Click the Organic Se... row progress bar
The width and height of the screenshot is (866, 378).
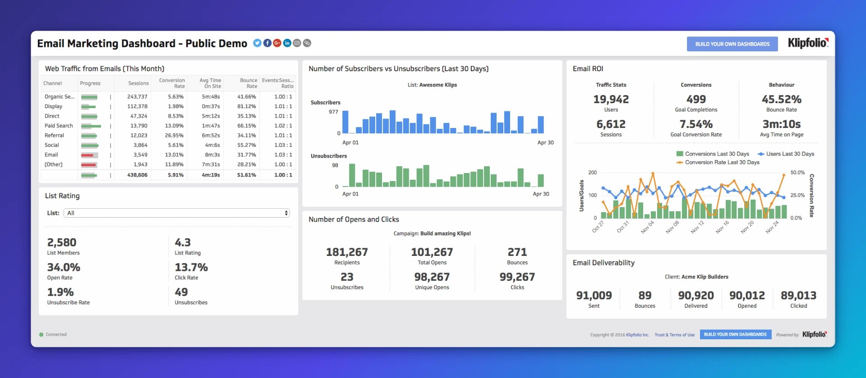[x=89, y=97]
